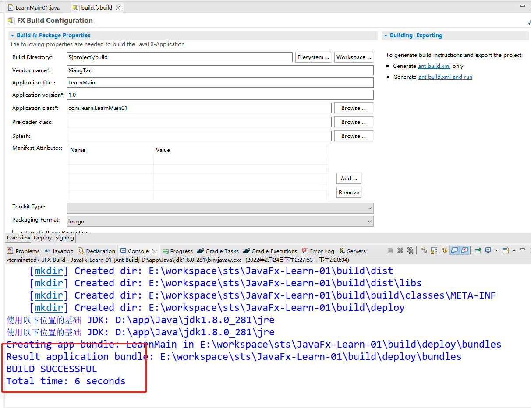This screenshot has width=531, height=408.
Task: Toggle Show Console on standard error icon
Action: pyautogui.click(x=464, y=250)
